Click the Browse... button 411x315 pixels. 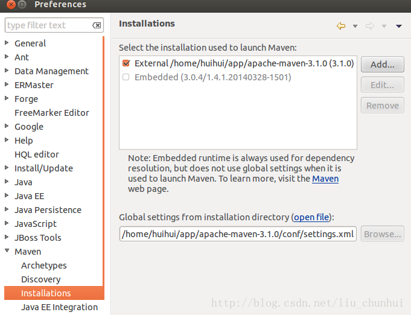point(383,234)
